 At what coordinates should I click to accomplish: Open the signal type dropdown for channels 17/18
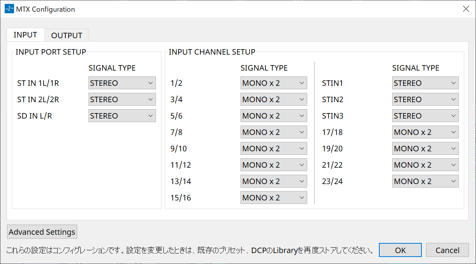(x=425, y=132)
